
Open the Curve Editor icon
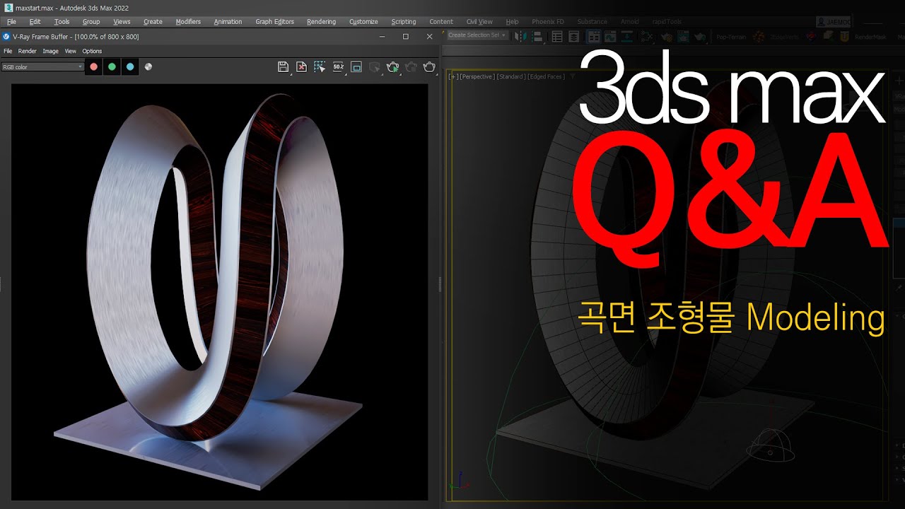coord(609,35)
